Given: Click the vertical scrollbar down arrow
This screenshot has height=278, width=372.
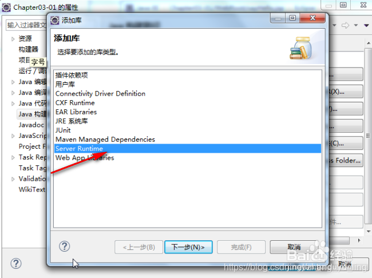Looking at the screenshot, I should [369, 232].
